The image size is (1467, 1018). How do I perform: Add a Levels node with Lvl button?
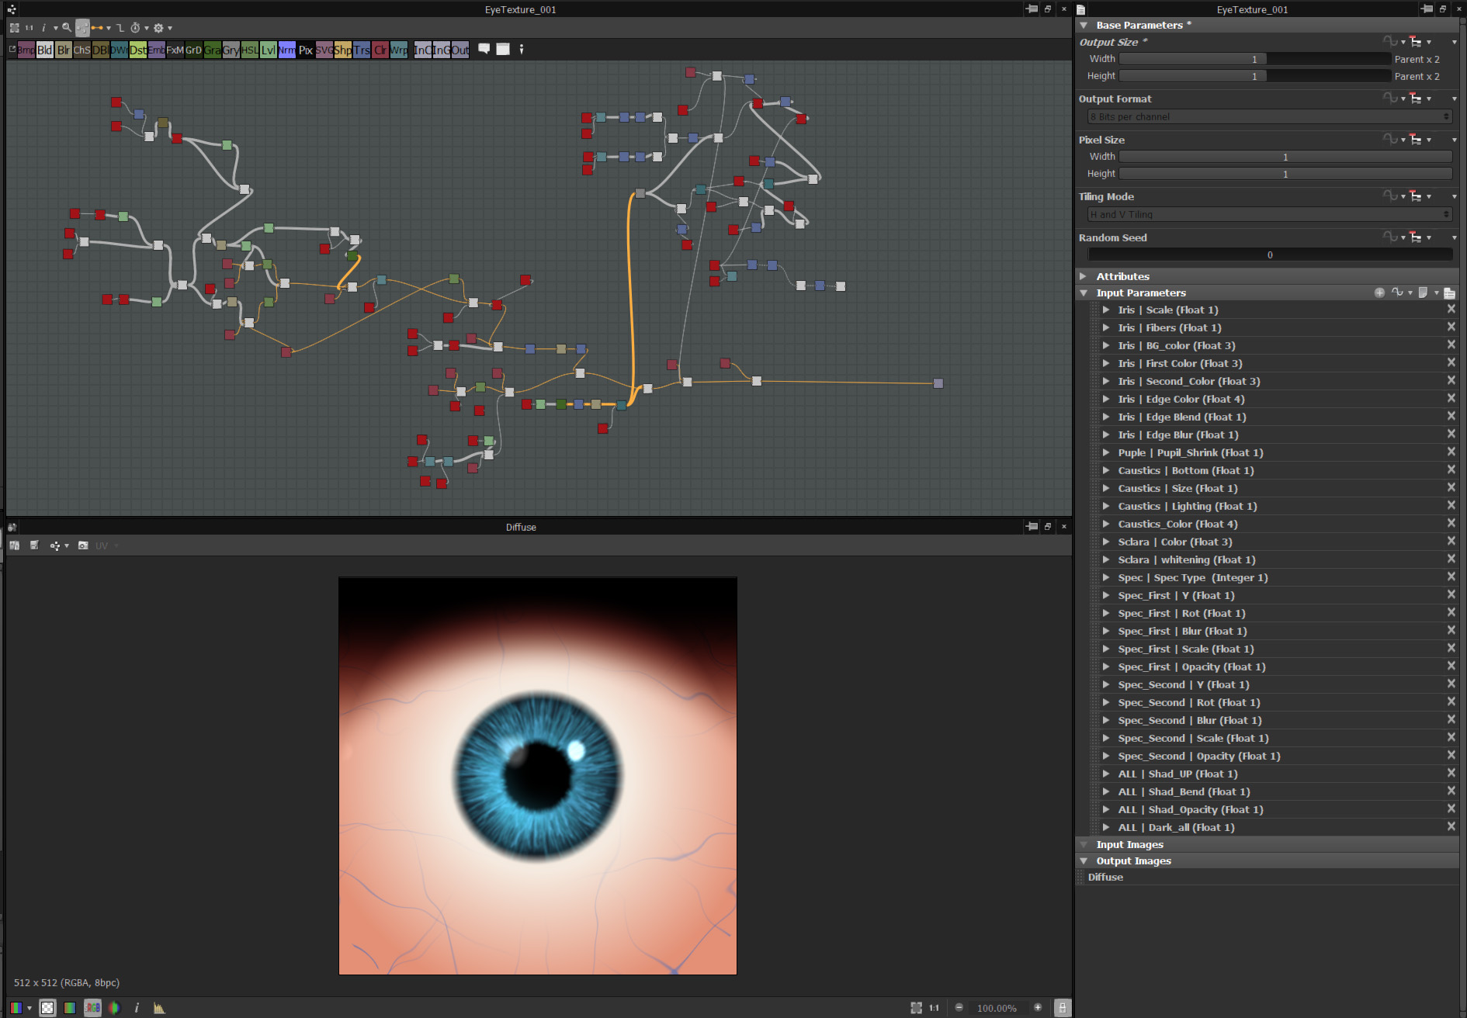point(269,50)
